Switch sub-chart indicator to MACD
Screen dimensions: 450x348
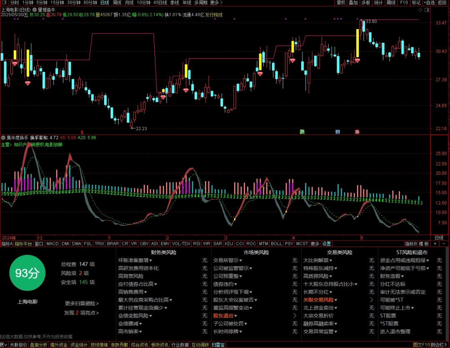[52, 244]
